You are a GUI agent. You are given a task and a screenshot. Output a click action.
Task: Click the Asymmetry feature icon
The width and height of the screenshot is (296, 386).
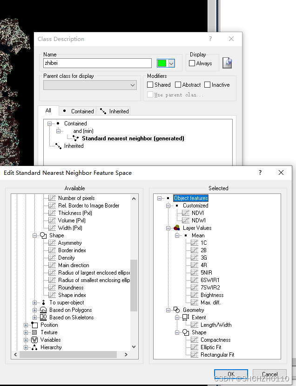52,243
